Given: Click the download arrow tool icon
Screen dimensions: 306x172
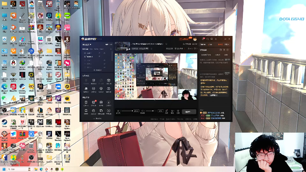Looking at the screenshot, I should pos(109,103).
